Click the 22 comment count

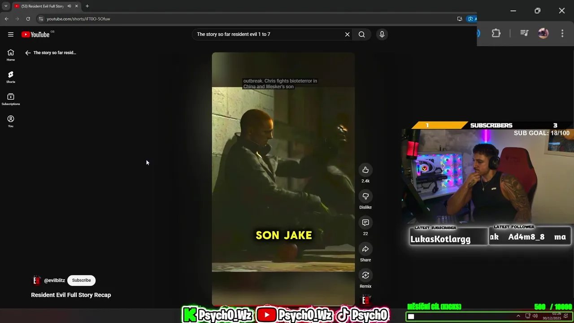point(365,234)
